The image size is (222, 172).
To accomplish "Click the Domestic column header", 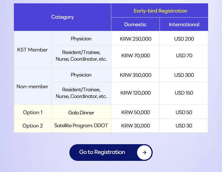I will click(x=135, y=24).
